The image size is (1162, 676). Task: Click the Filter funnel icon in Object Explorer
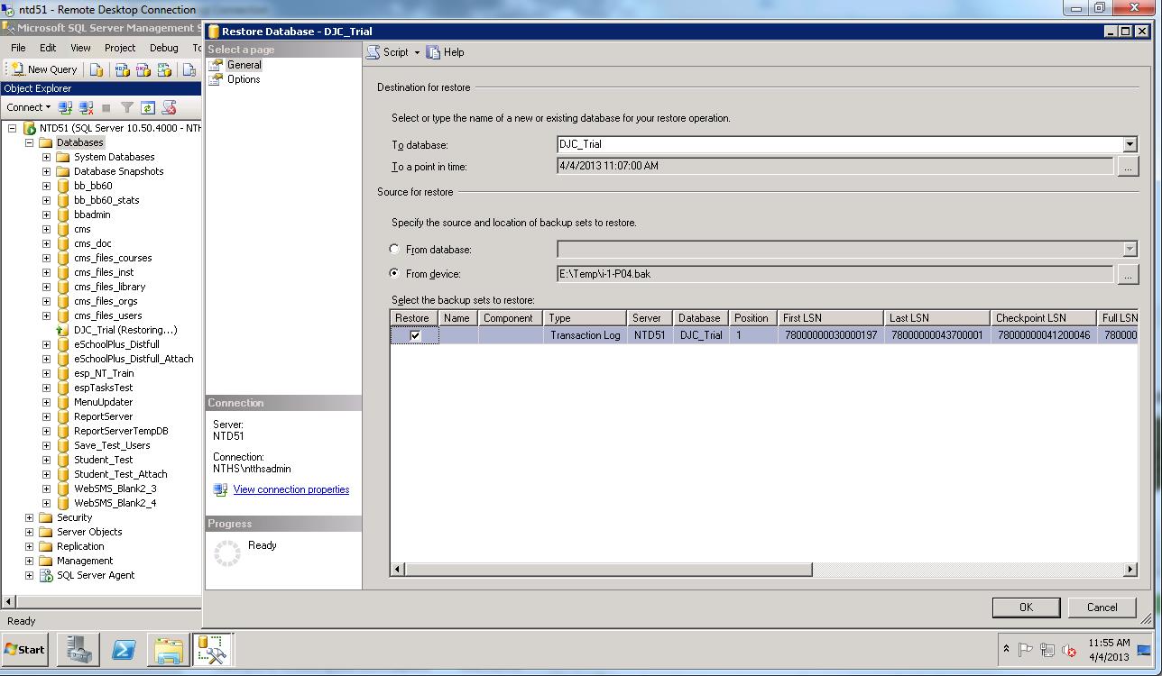[x=127, y=107]
